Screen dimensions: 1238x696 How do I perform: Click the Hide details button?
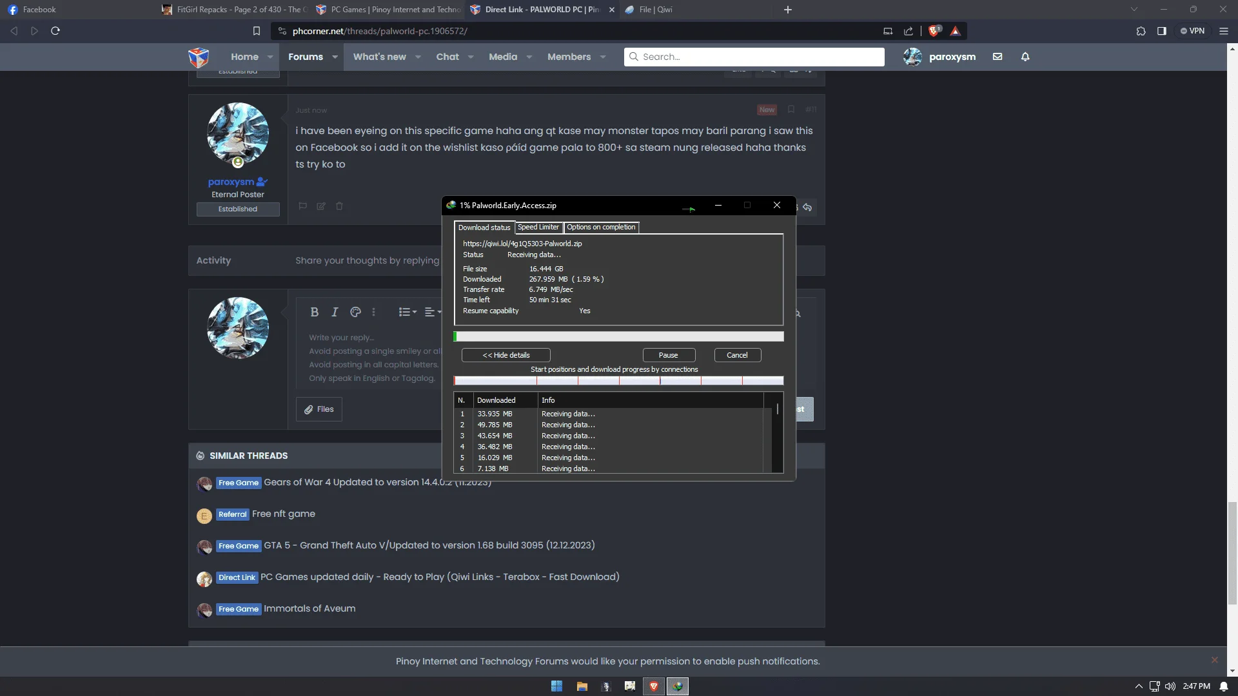click(506, 355)
